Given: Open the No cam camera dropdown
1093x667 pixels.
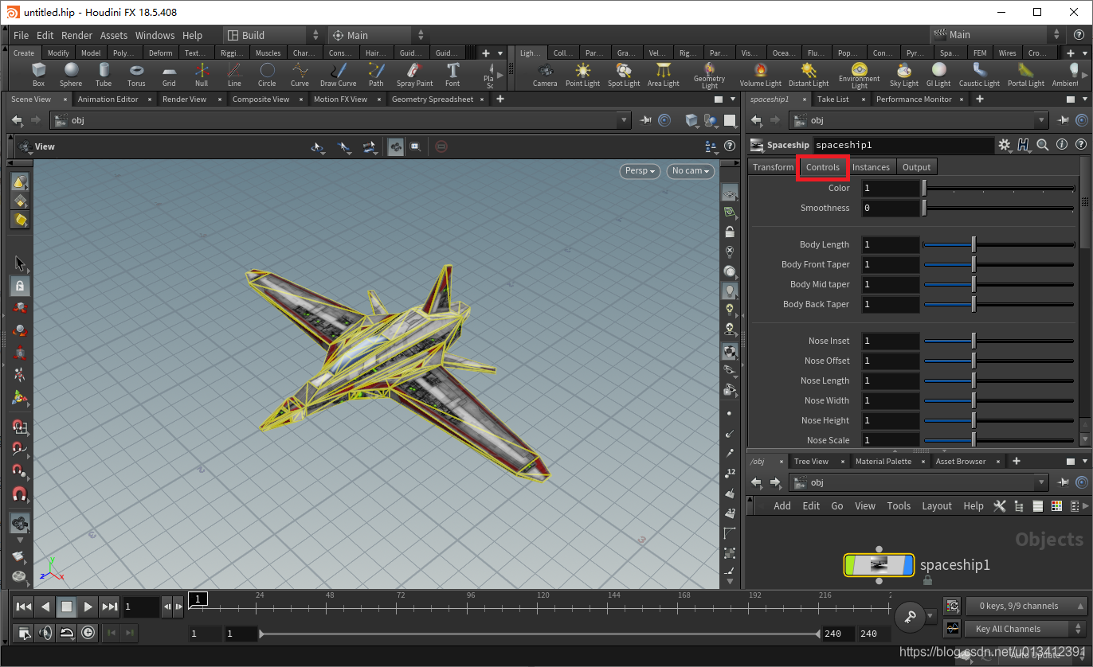Looking at the screenshot, I should (690, 170).
